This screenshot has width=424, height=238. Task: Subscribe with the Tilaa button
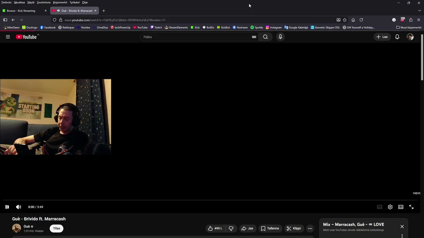pyautogui.click(x=57, y=228)
